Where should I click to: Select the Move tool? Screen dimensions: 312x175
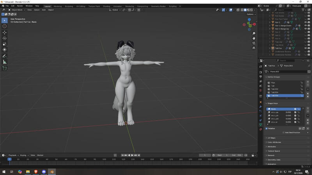pyautogui.click(x=4, y=32)
